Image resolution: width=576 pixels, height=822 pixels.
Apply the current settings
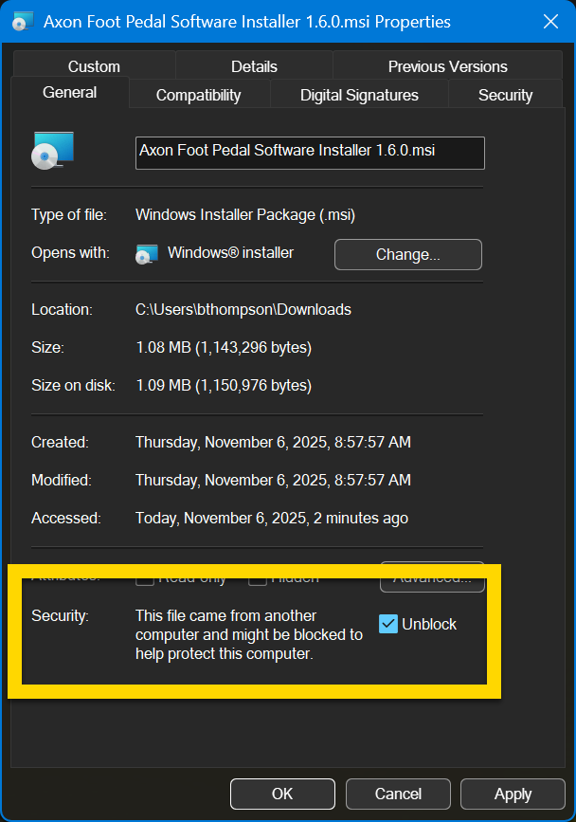[x=513, y=794]
